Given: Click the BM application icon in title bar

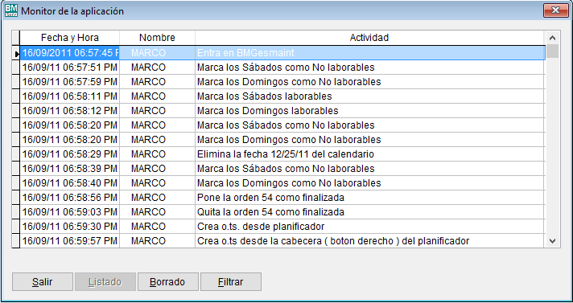Looking at the screenshot, I should tap(10, 10).
